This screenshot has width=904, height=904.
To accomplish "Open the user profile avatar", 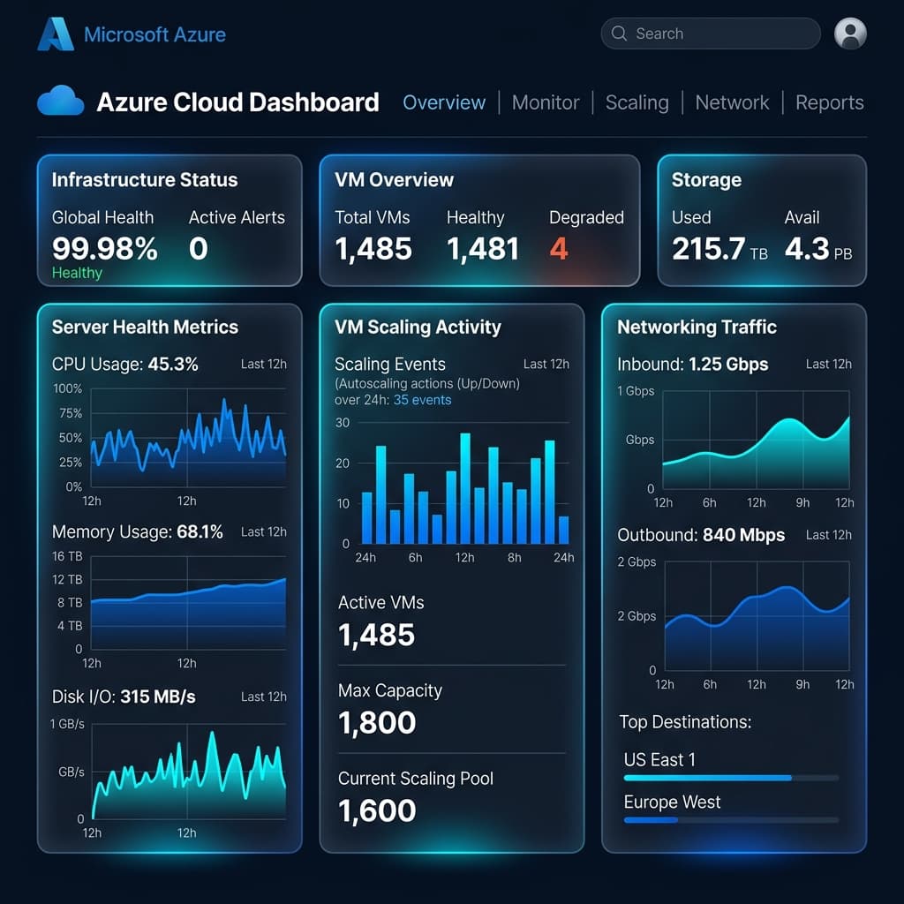I will pos(850,33).
